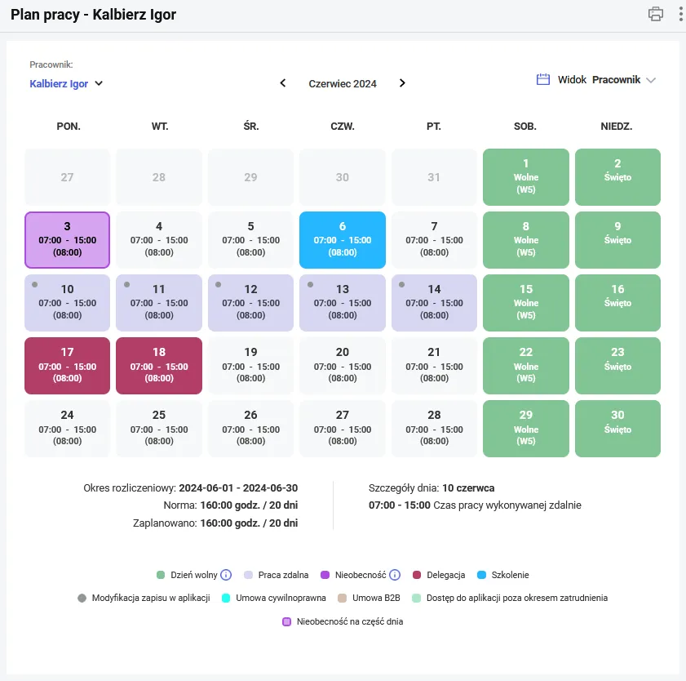Click the print icon in the header
Image resolution: width=686 pixels, height=681 pixels.
[x=656, y=14]
